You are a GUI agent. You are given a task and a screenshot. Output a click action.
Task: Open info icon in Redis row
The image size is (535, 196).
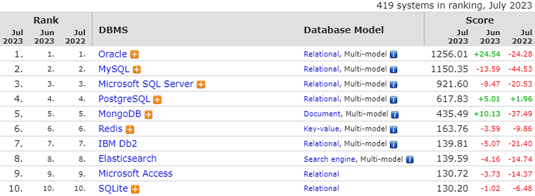[393, 130]
